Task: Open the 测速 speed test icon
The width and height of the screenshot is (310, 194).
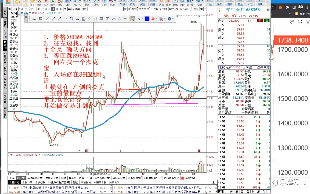Action: point(39,3)
